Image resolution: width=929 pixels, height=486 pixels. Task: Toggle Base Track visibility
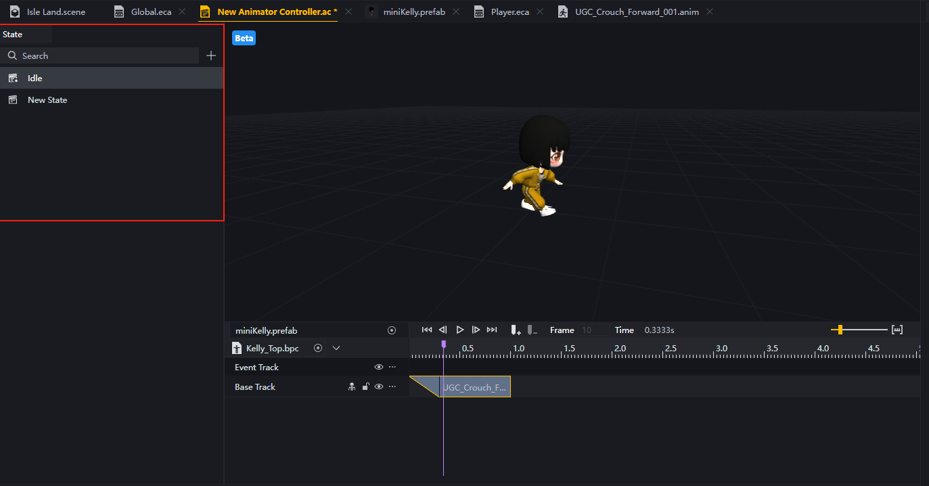coord(379,386)
